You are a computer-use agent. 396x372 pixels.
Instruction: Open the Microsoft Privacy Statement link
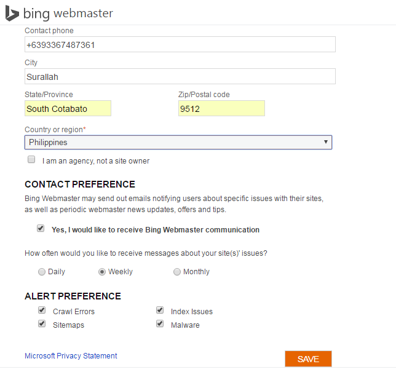coord(71,356)
